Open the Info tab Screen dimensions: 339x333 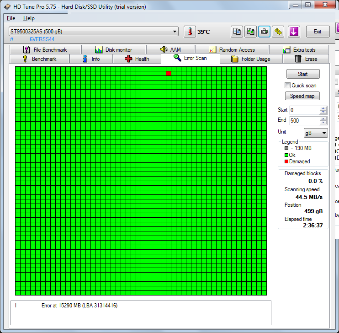click(91, 59)
